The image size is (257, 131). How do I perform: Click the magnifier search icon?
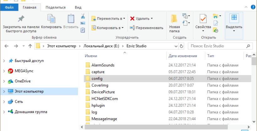coord(248,46)
